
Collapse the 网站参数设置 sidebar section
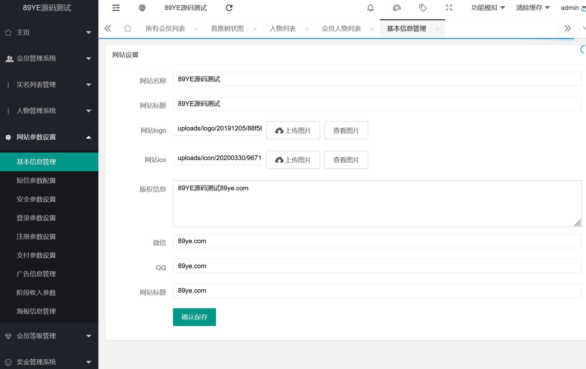[x=49, y=137]
